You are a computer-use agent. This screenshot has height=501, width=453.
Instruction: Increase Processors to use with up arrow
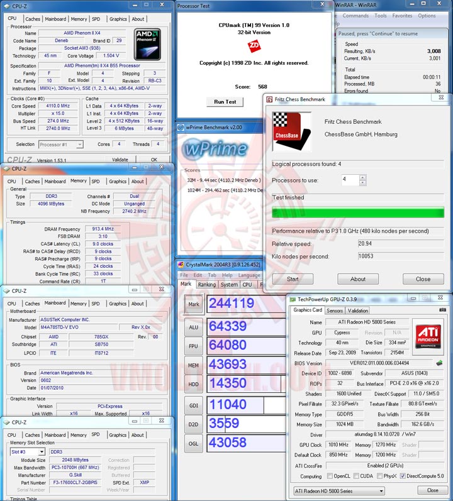click(362, 177)
